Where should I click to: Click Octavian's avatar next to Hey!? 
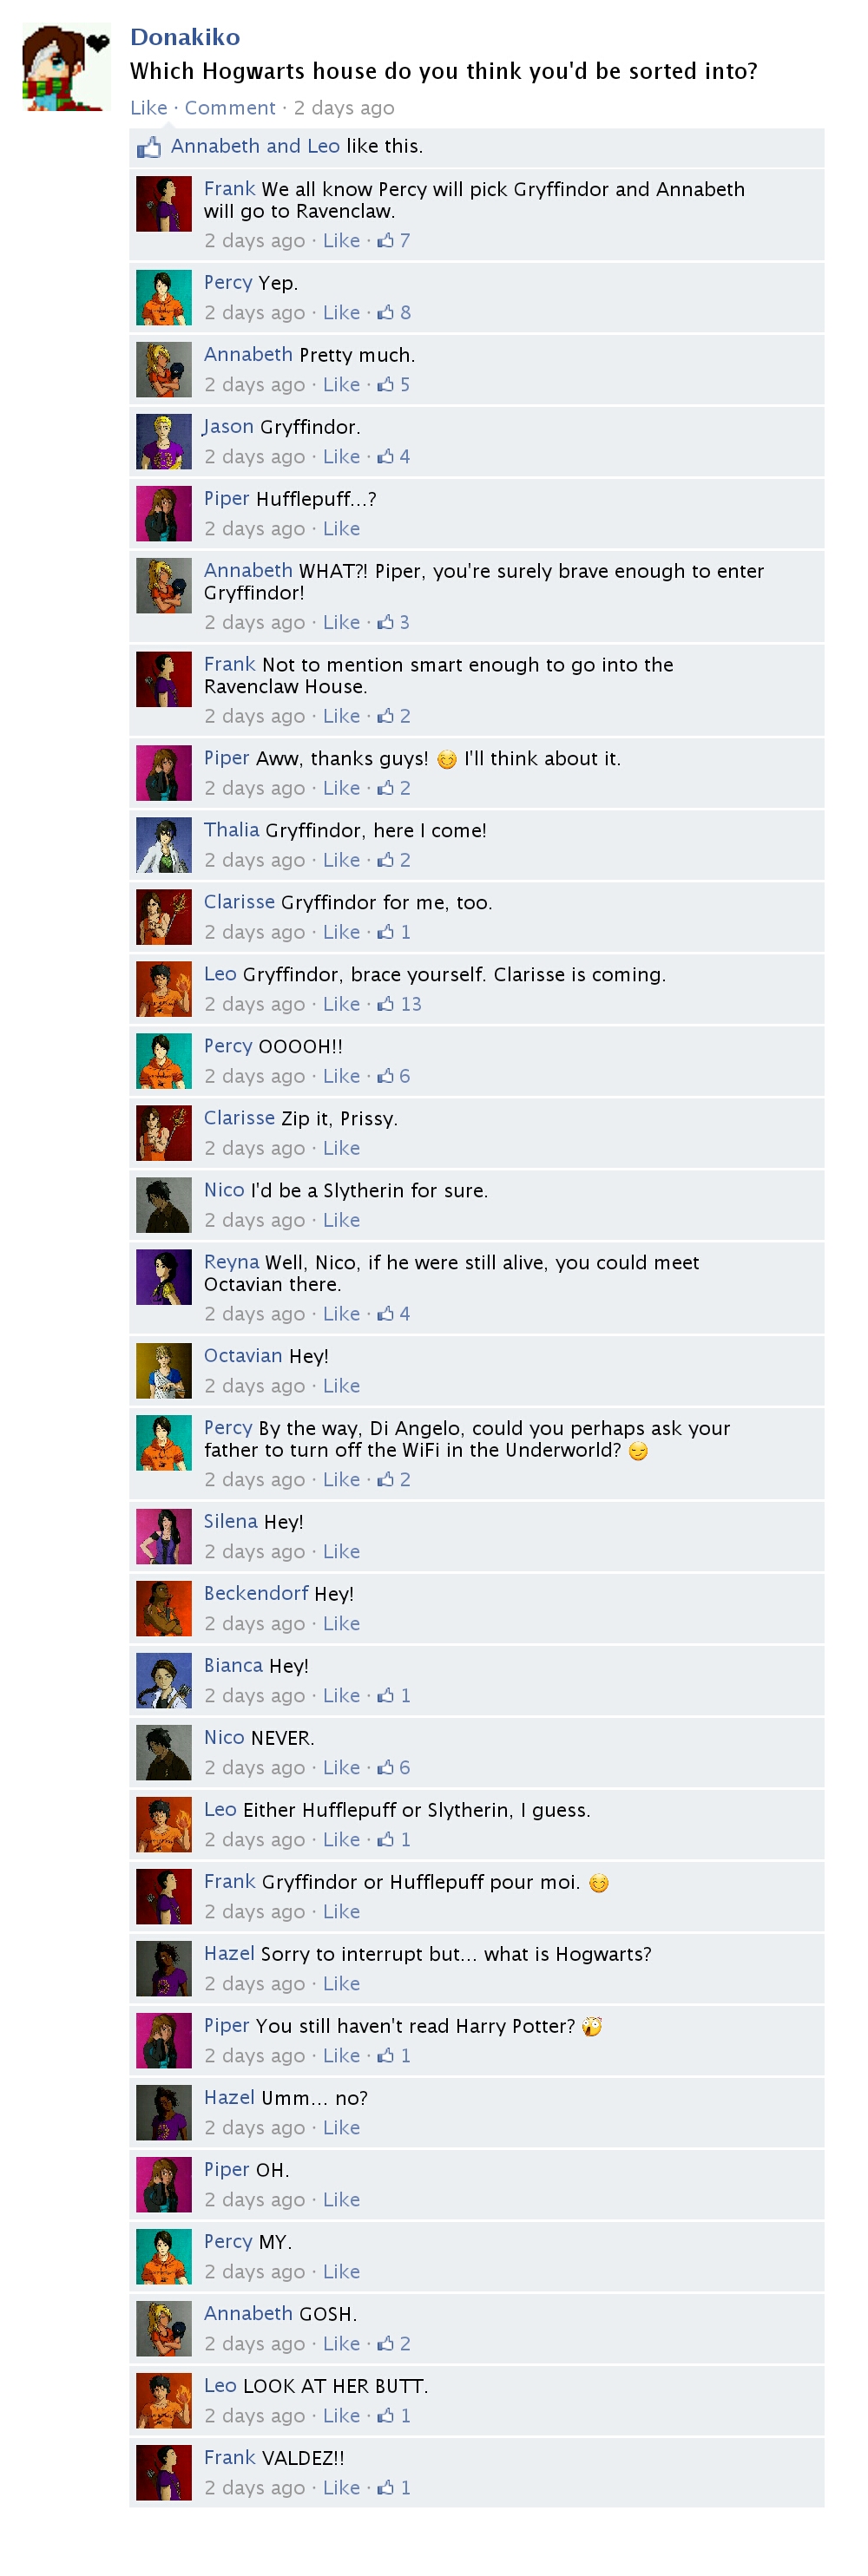pos(164,1370)
